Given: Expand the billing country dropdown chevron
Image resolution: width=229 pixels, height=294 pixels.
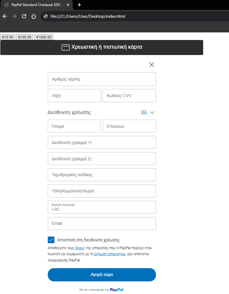Looking at the screenshot, I should (152, 112).
